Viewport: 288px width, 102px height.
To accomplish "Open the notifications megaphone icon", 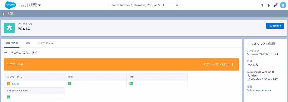I will [x=275, y=5].
